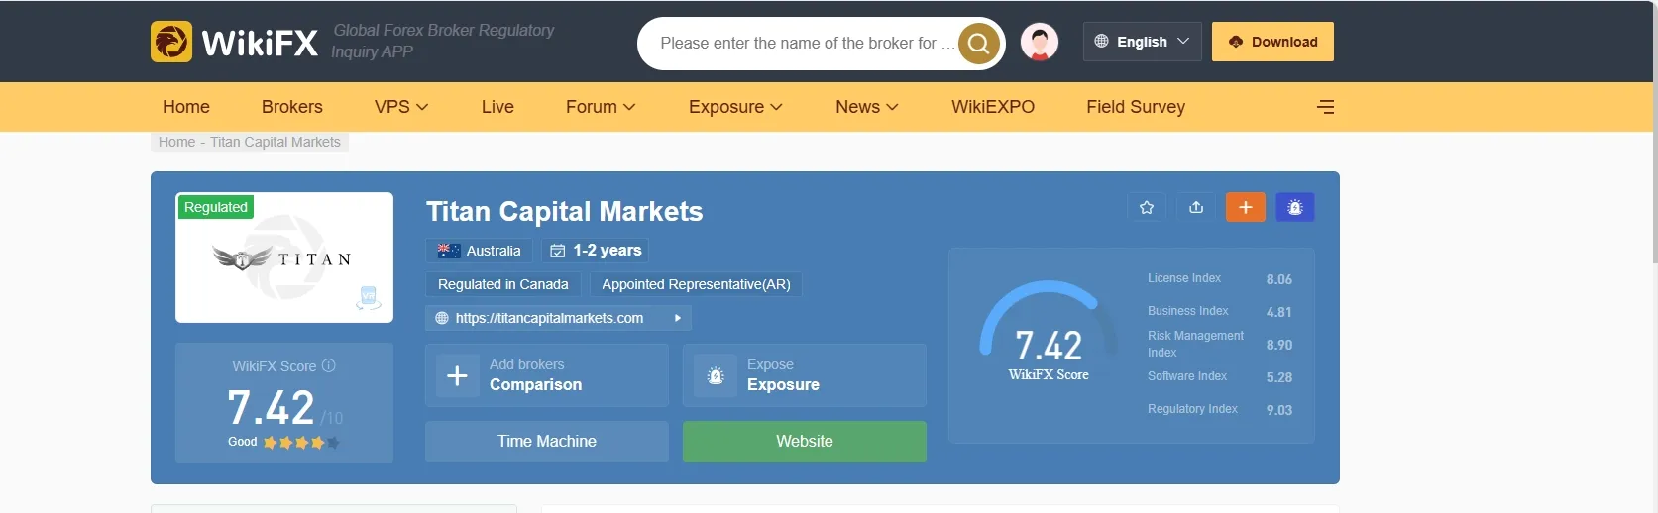This screenshot has height=513, width=1658.
Task: Click the broker search input field
Action: click(x=807, y=44)
